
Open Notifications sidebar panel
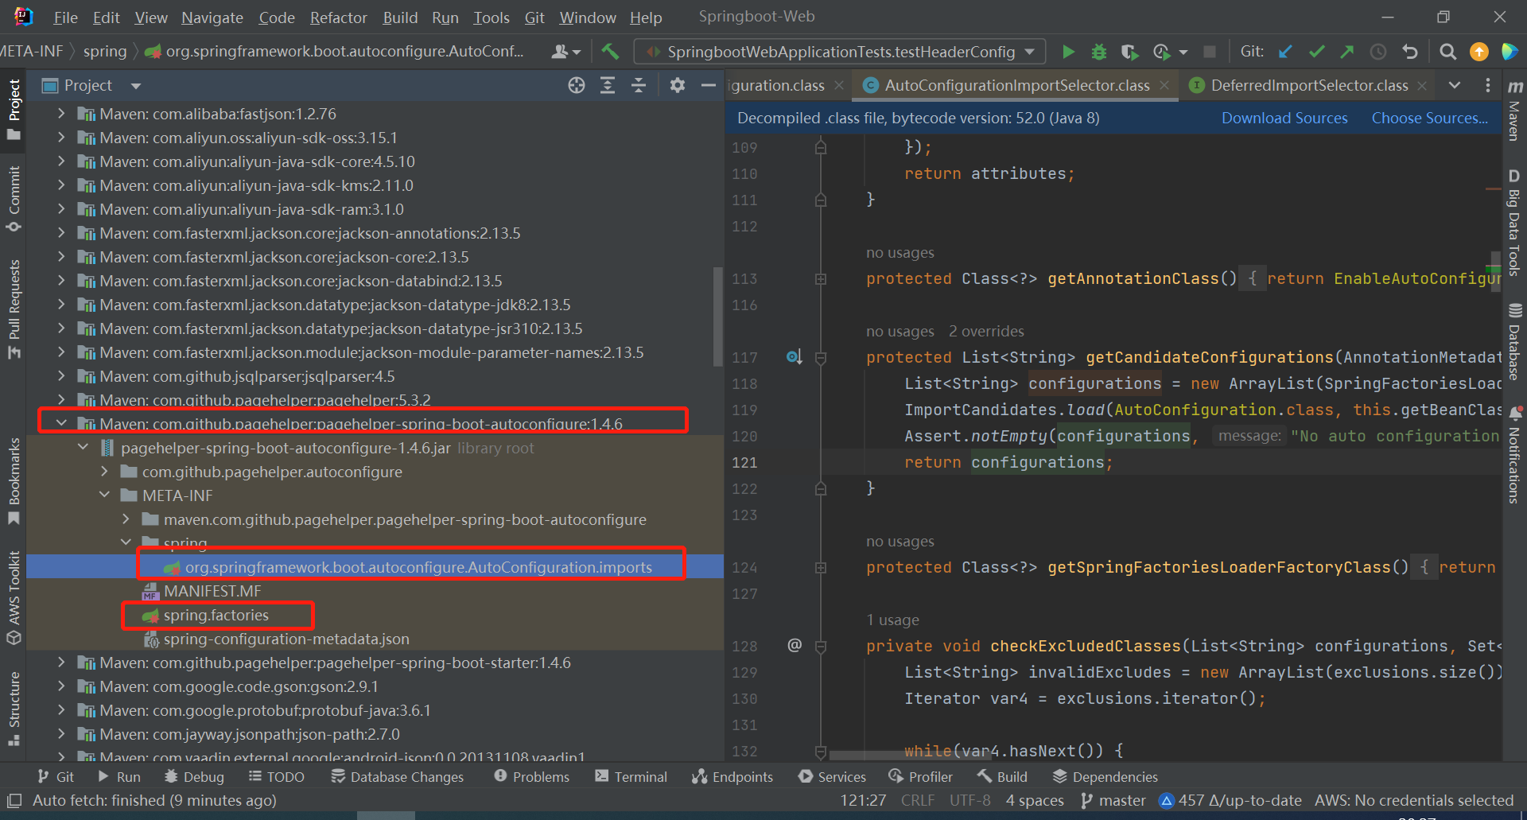click(1514, 455)
